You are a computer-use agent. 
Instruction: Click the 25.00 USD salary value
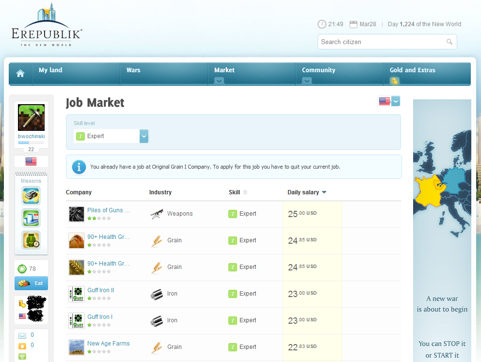point(303,214)
